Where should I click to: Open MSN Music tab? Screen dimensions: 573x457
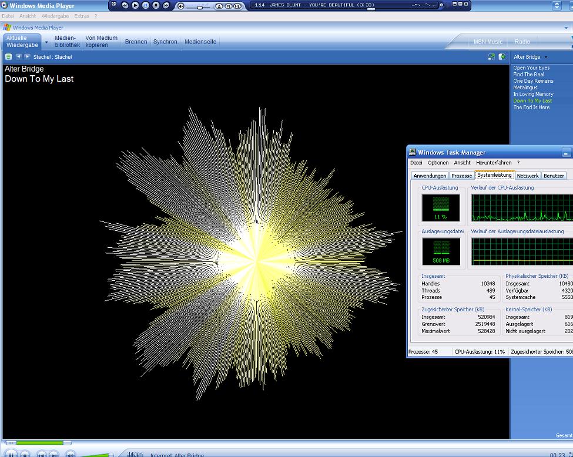click(x=488, y=42)
